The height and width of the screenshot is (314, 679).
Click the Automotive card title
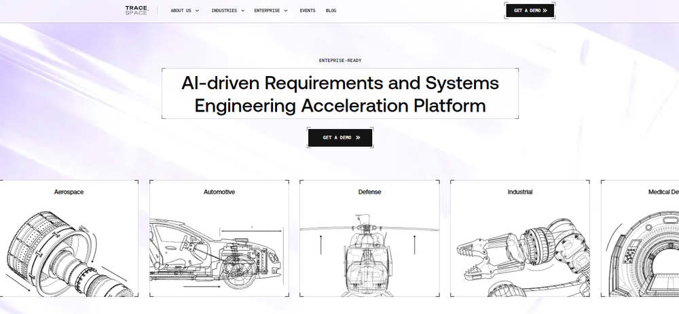(x=219, y=192)
